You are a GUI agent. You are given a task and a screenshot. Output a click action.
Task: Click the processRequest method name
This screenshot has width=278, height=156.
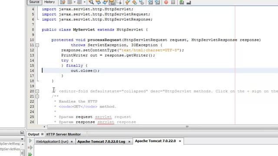[x=104, y=40]
